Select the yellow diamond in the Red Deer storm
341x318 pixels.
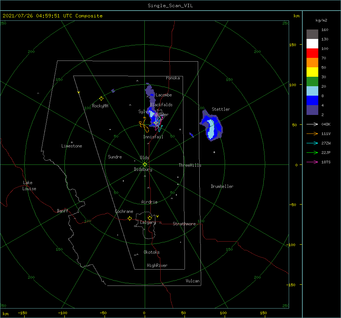[x=156, y=123]
